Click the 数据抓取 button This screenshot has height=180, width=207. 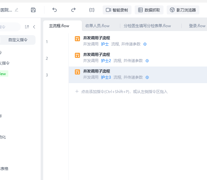click(x=149, y=10)
